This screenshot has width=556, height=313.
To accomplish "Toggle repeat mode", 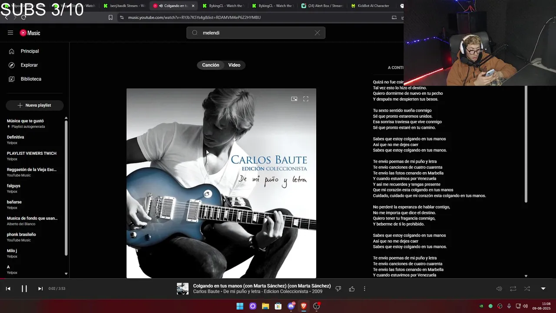I will (x=513, y=289).
